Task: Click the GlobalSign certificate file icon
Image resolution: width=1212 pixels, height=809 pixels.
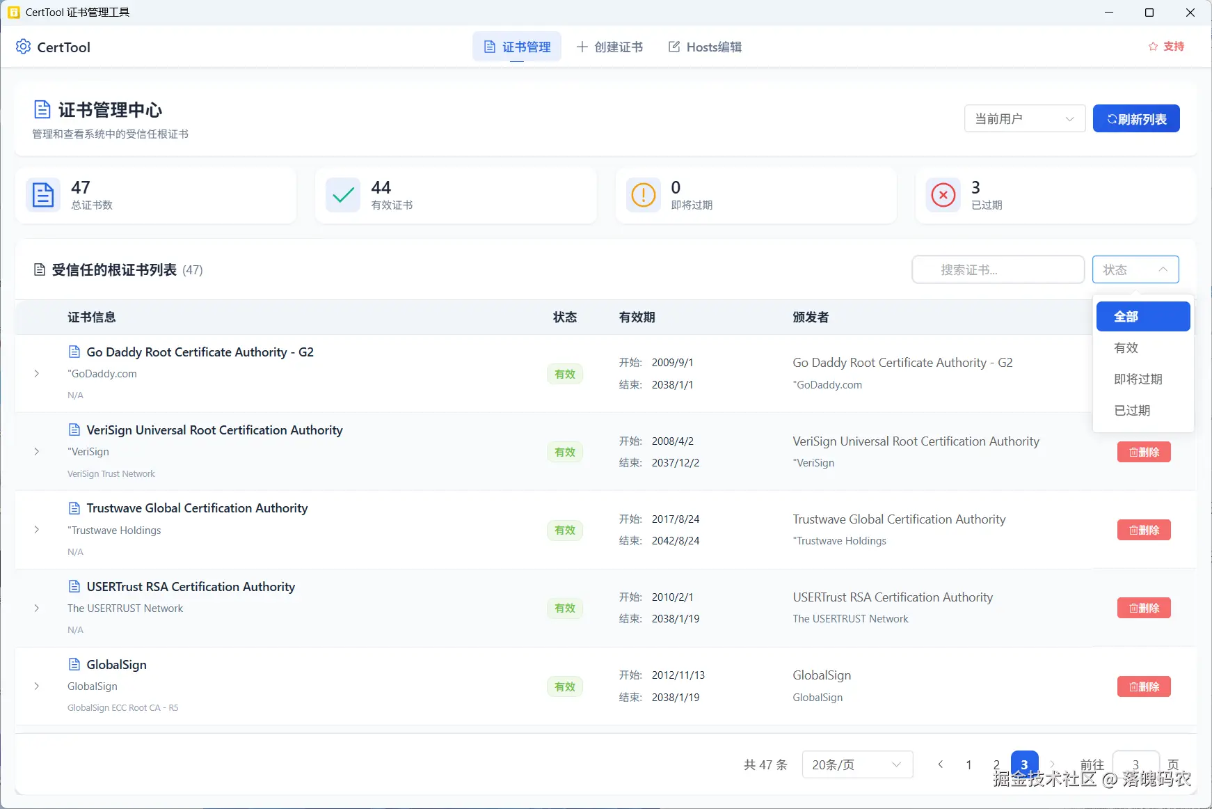Action: click(74, 664)
